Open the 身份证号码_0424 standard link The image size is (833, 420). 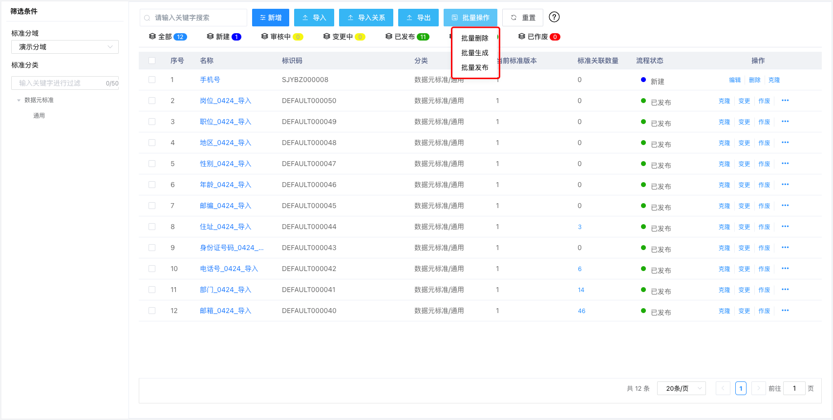[232, 248]
